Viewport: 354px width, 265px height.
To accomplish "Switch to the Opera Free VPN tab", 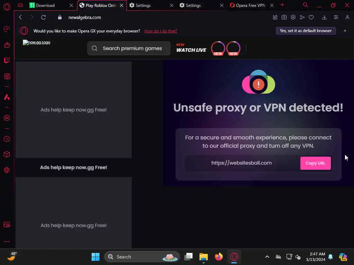I will [x=248, y=6].
